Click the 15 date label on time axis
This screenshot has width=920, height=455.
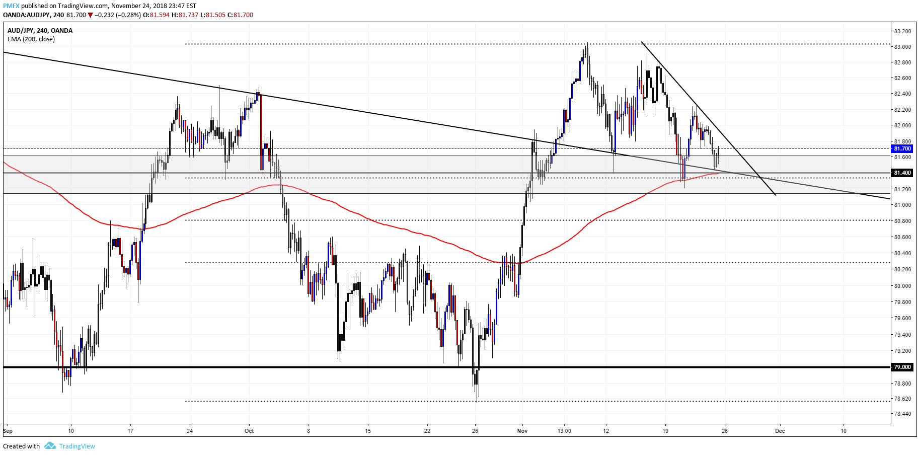pyautogui.click(x=368, y=431)
